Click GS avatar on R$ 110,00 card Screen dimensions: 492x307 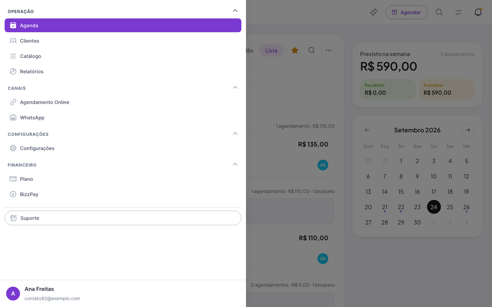click(323, 259)
